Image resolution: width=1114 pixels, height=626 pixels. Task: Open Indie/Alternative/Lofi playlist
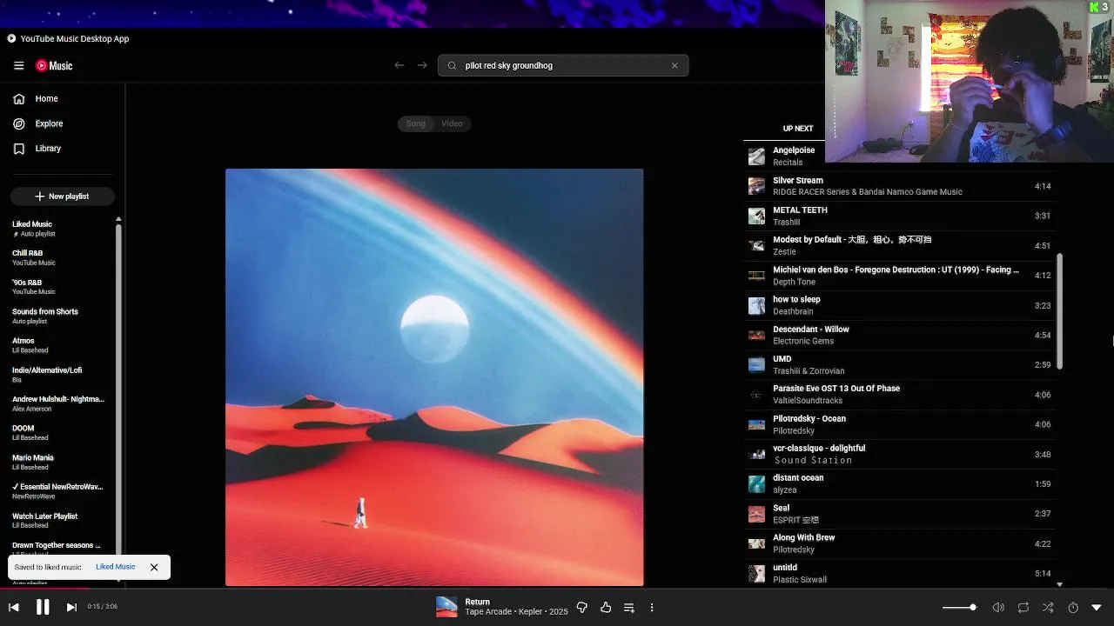(x=59, y=375)
